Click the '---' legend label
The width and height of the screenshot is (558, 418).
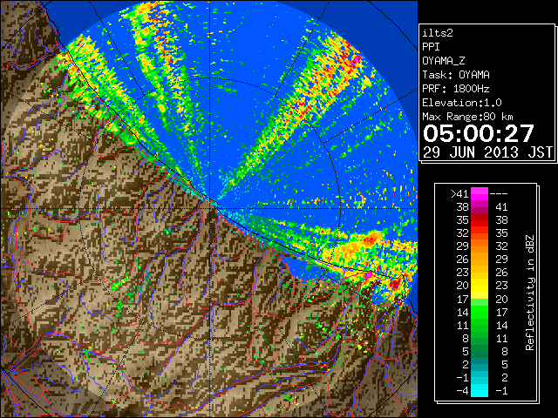tap(499, 193)
